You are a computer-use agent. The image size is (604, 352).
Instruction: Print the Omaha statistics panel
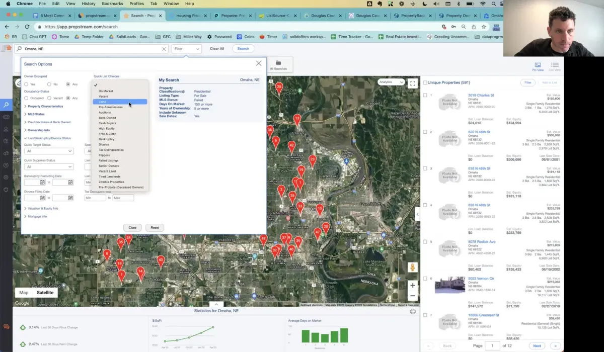413,311
